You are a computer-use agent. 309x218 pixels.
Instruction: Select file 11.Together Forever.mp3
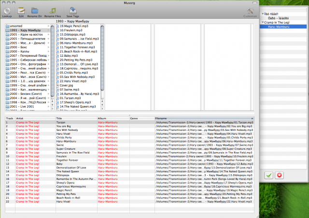click(78, 47)
